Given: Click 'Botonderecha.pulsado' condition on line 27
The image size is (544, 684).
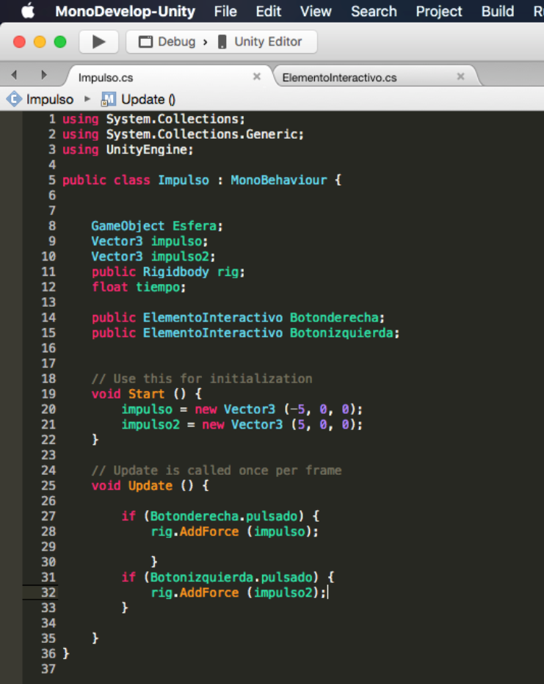Looking at the screenshot, I should click(224, 516).
